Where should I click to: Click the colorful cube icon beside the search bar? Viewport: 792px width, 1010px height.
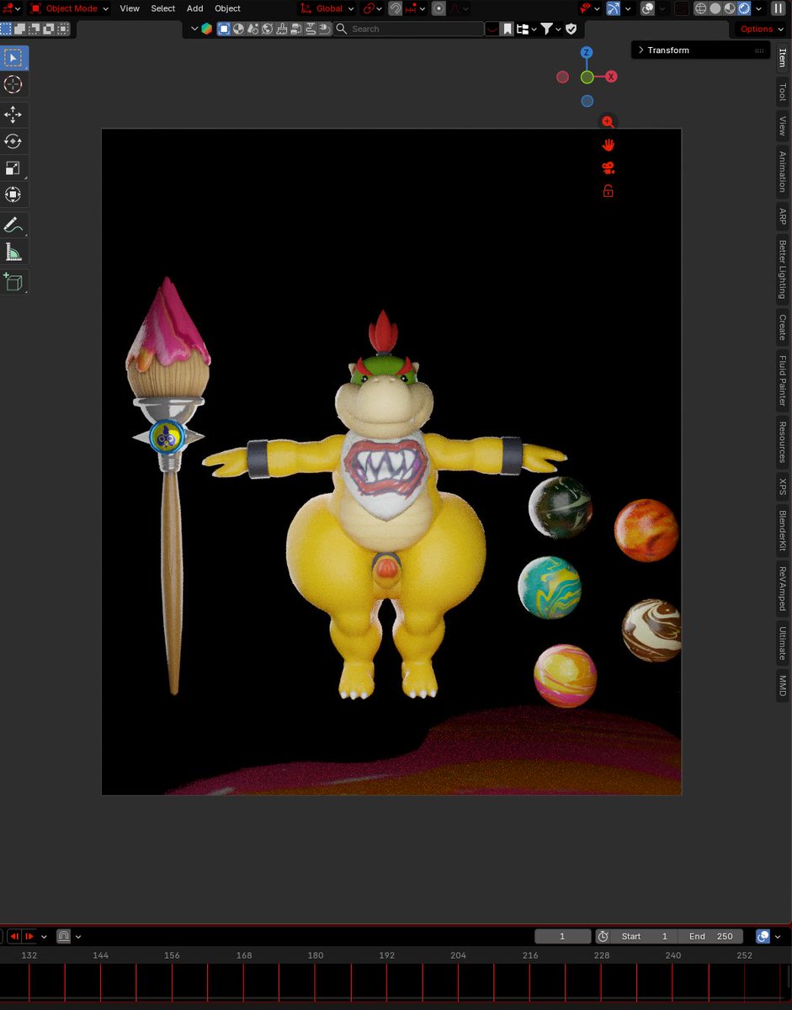tap(206, 29)
